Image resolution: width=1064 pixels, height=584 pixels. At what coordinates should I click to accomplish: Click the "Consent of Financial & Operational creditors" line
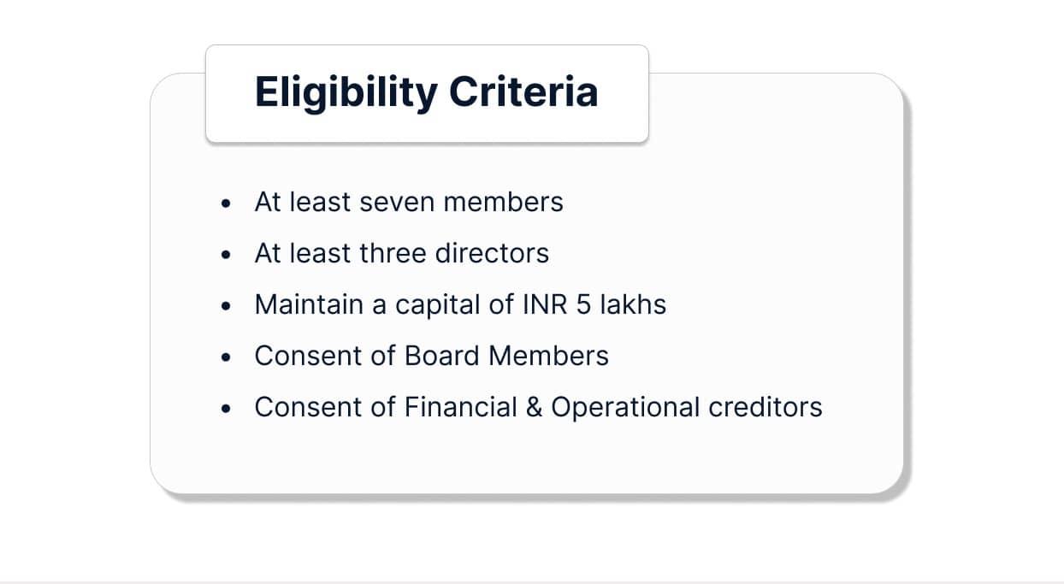tap(538, 407)
